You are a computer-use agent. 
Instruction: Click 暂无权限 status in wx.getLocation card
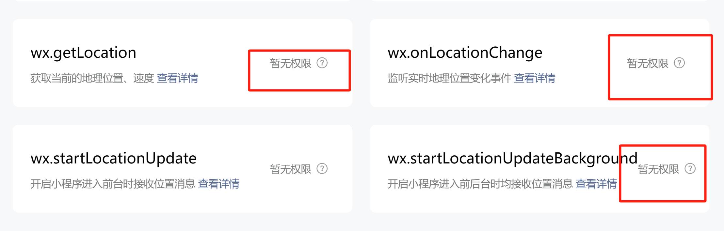point(291,63)
